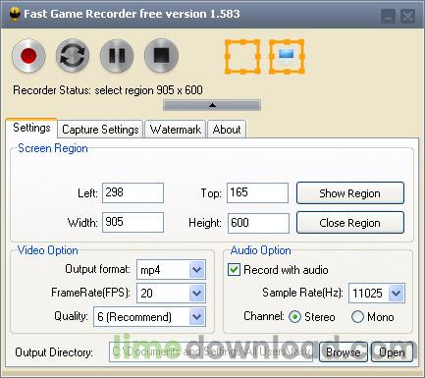425x378 pixels.
Task: Open the Capture Settings tab
Action: pos(100,130)
